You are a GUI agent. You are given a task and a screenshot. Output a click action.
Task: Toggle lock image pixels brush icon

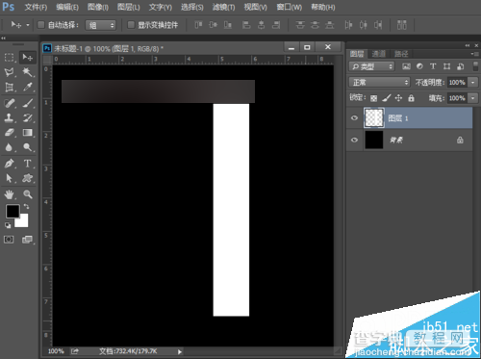pyautogui.click(x=387, y=98)
